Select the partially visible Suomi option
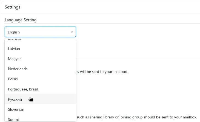This screenshot has width=200, height=122. point(13,119)
